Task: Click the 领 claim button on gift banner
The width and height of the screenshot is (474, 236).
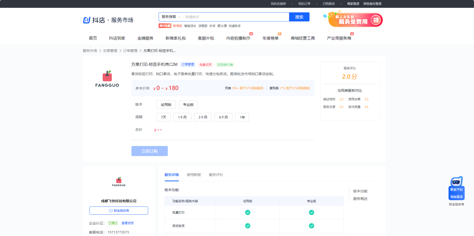Action: (376, 20)
